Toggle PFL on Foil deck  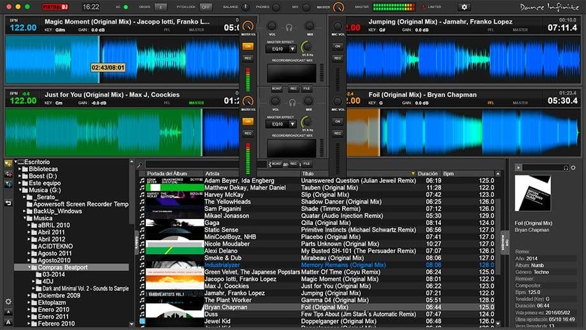[x=490, y=103]
